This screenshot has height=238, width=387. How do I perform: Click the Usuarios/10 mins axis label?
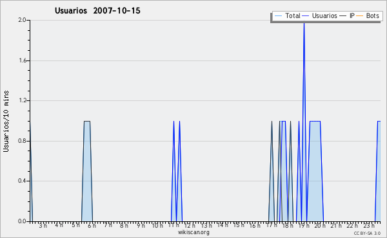(x=6, y=122)
